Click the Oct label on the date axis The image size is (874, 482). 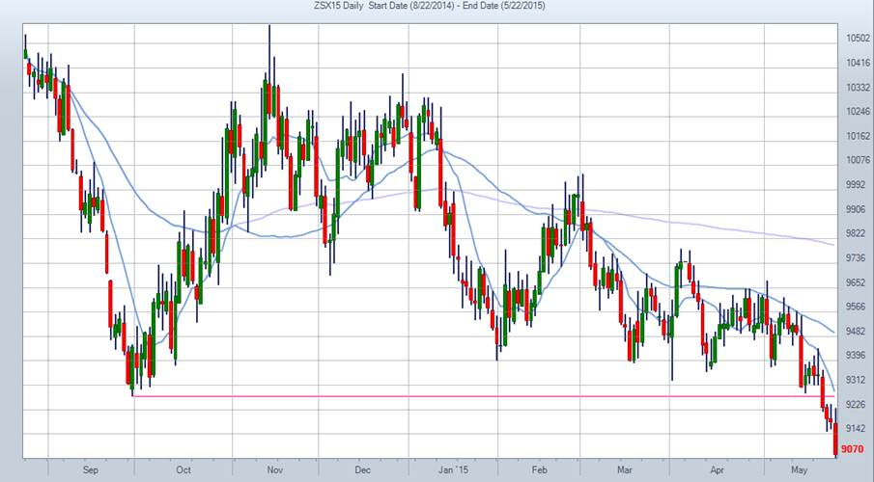click(183, 470)
